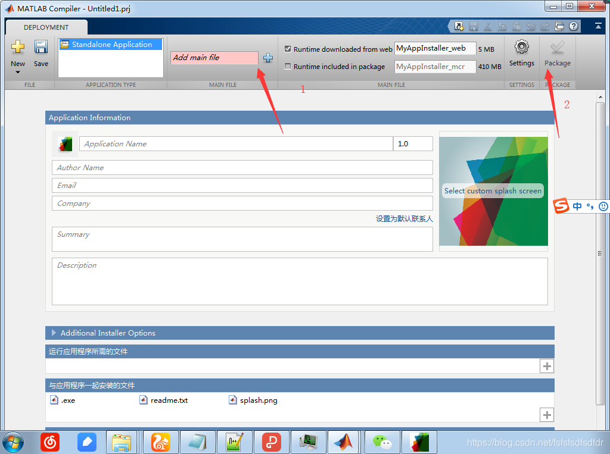
Task: Edit the MyAppInstaller_web name field
Action: click(435, 48)
